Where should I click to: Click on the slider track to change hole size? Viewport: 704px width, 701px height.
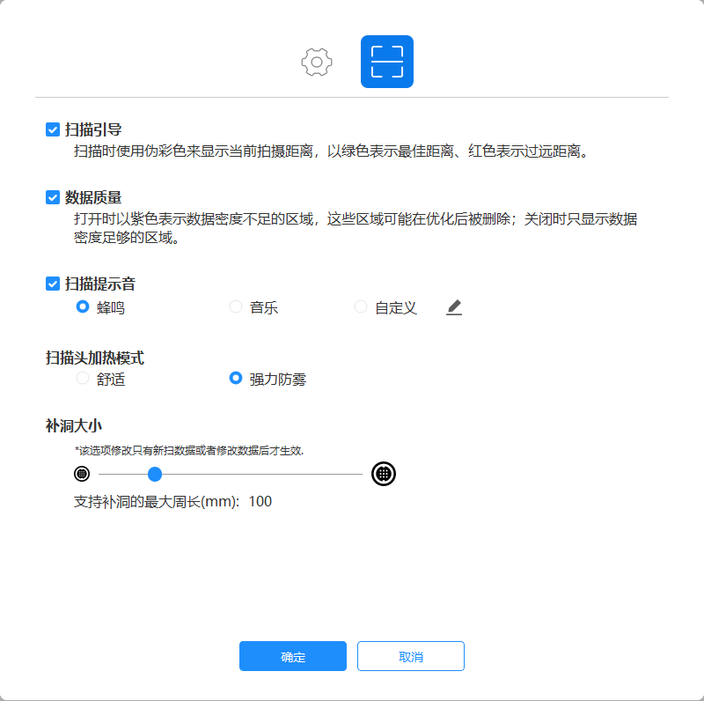pos(264,474)
